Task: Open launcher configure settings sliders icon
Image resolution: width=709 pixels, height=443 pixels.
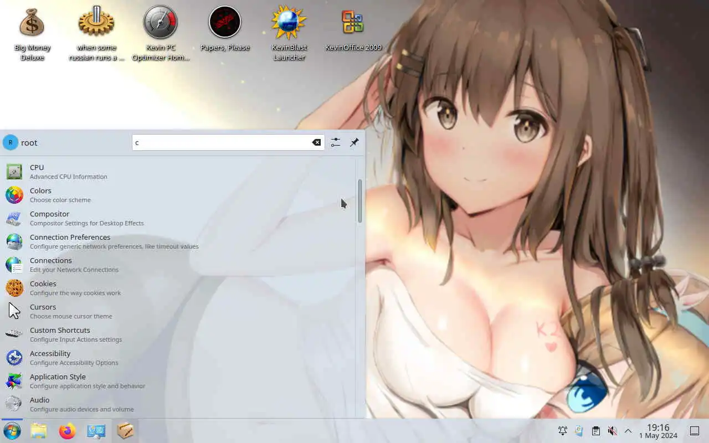Action: 336,142
